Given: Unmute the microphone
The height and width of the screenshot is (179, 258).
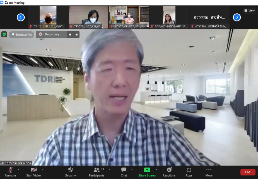Looking at the screenshot, I should pyautogui.click(x=11, y=172).
